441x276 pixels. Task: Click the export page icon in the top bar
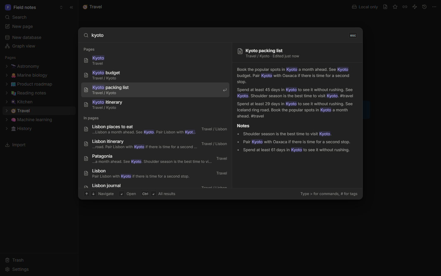[x=385, y=7]
